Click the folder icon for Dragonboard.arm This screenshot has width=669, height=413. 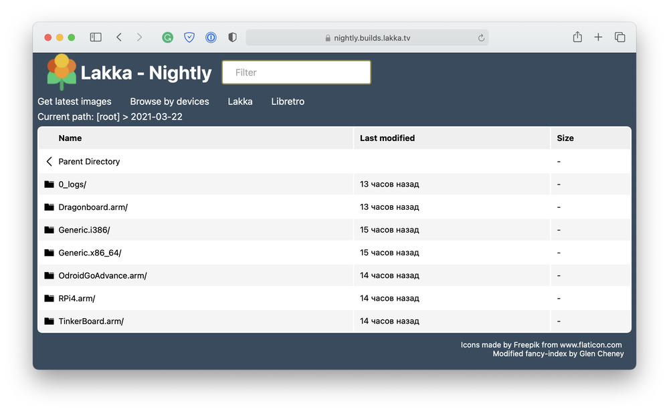tap(49, 207)
